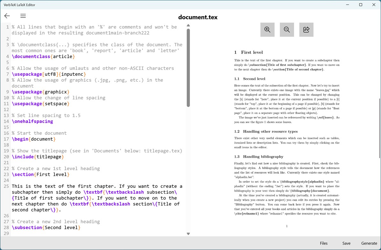The height and width of the screenshot is (250, 381).
Task: Zoom out of the PDF preview
Action: tap(287, 30)
